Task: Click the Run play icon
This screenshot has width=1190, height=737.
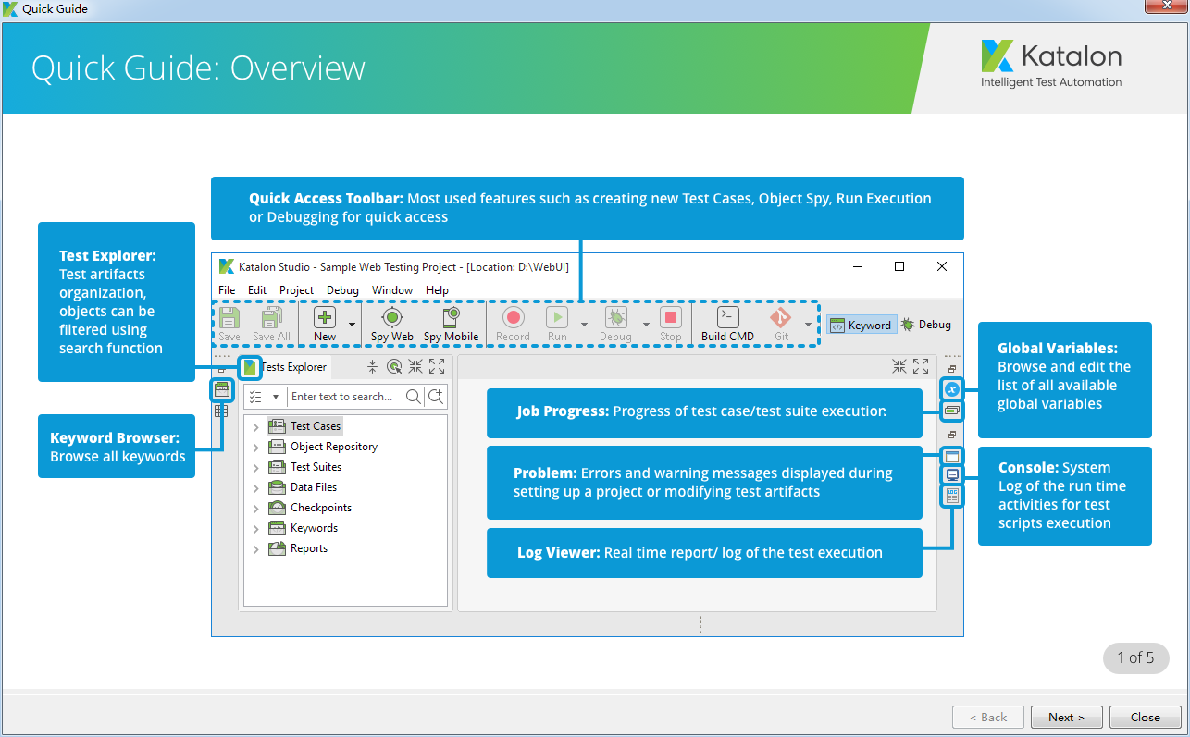Action: [x=557, y=318]
